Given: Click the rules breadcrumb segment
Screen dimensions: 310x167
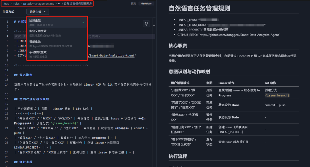Looking at the screenshot, I should (16, 3).
